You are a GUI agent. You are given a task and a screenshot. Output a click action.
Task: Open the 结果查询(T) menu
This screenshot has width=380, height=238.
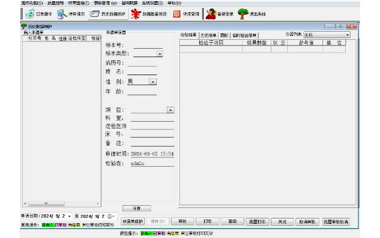point(79,3)
